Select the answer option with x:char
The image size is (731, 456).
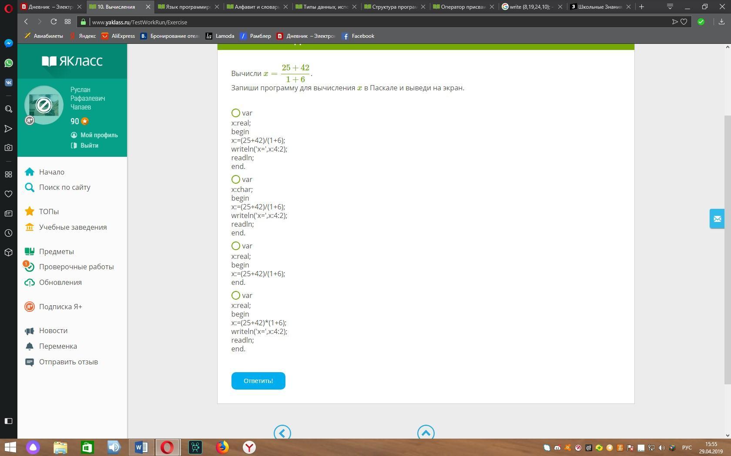(x=236, y=179)
